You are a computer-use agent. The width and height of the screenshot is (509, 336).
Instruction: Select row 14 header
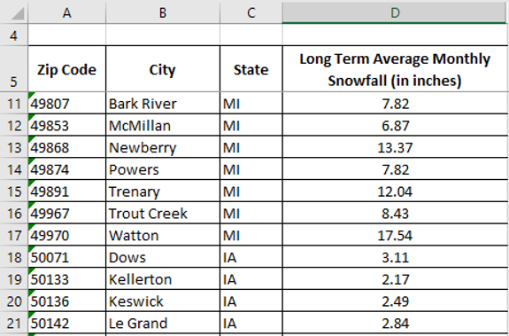coord(13,168)
